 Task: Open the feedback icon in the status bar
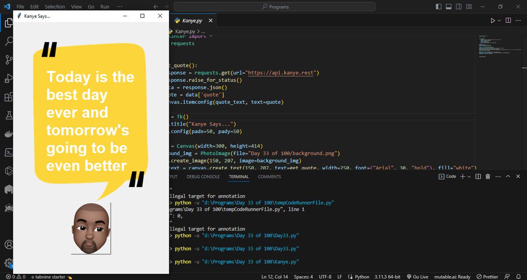pos(508,277)
